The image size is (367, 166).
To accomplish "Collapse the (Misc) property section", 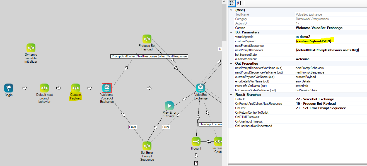I will pos(231,10).
